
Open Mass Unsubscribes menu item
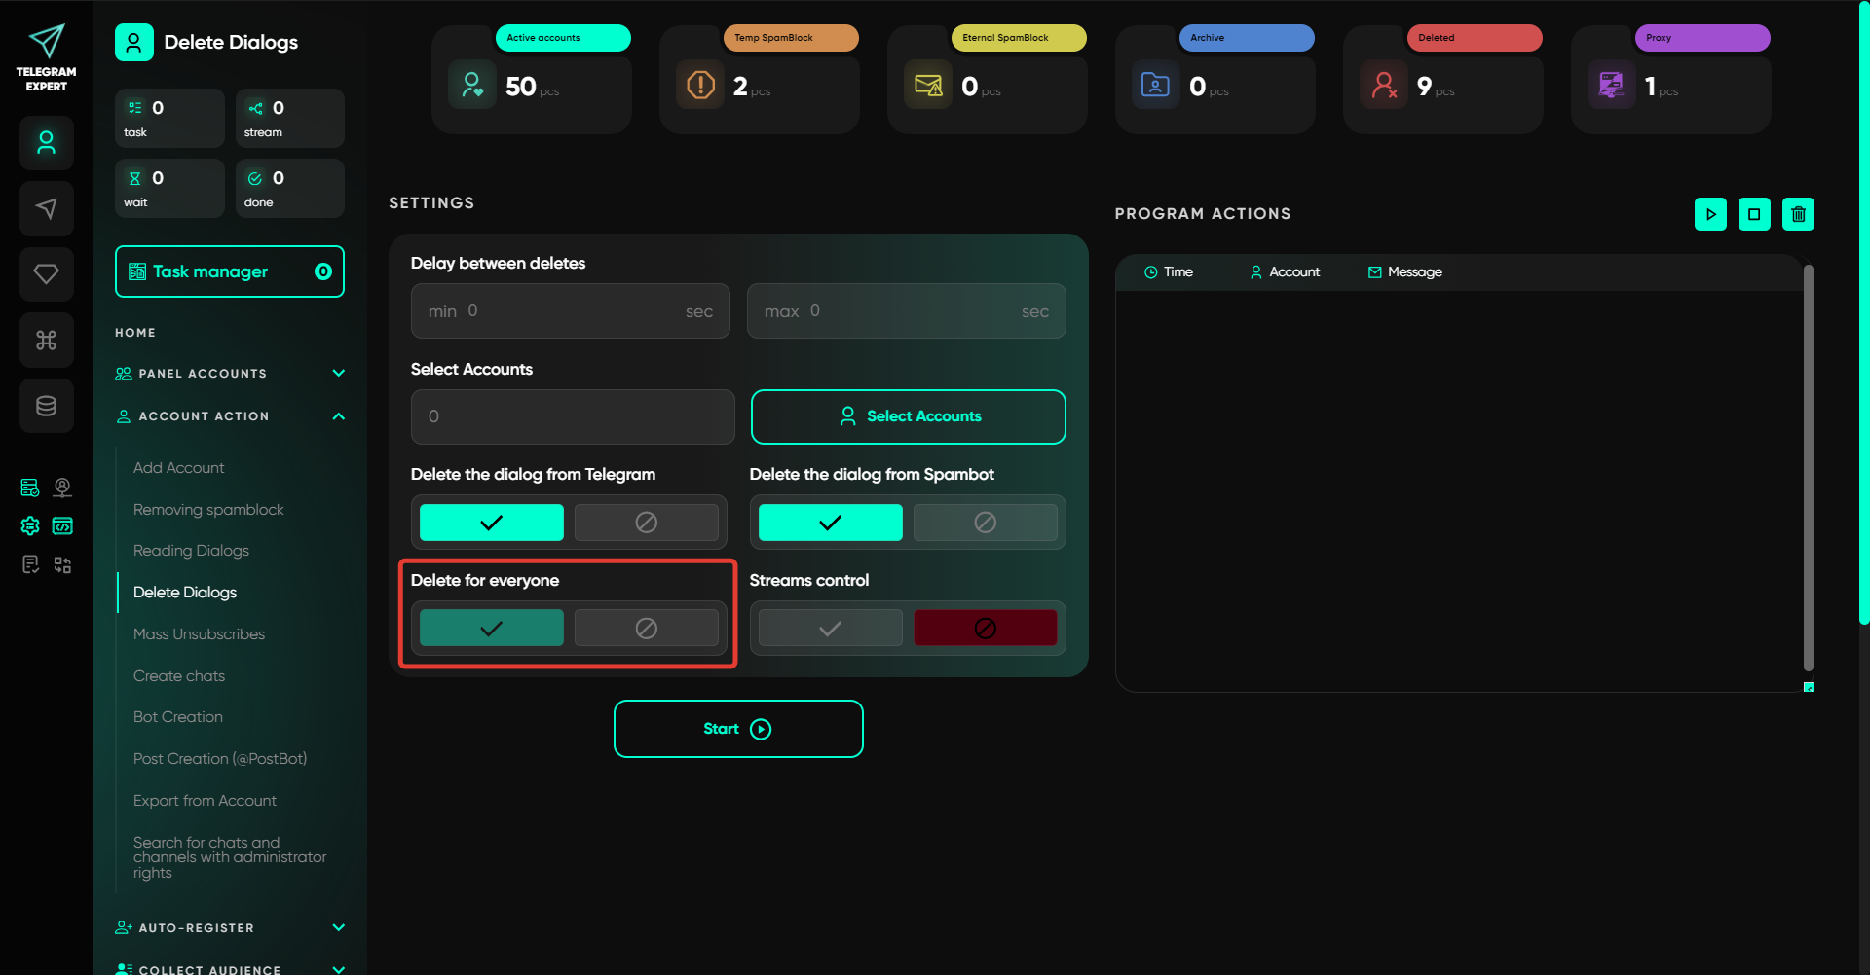point(199,634)
